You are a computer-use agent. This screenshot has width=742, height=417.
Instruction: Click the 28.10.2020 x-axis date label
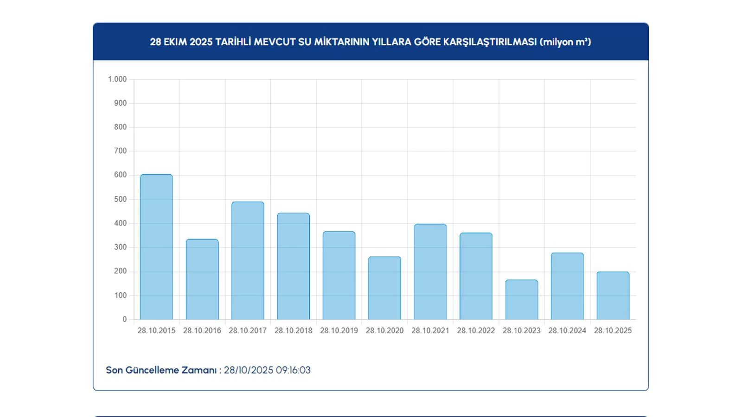(x=384, y=331)
